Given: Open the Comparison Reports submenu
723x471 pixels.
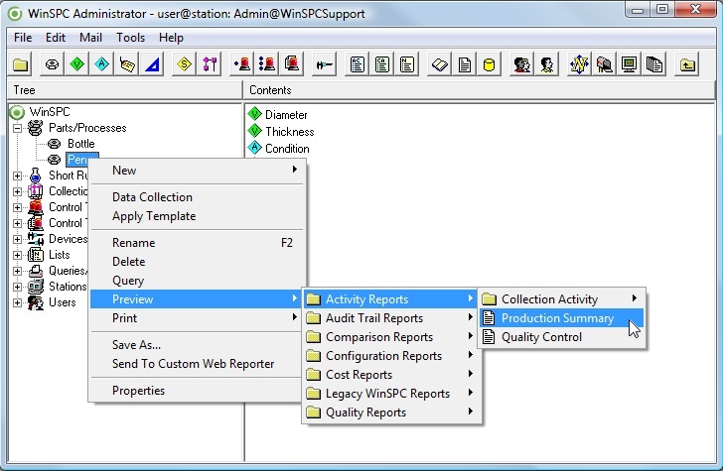Looking at the screenshot, I should 391,337.
